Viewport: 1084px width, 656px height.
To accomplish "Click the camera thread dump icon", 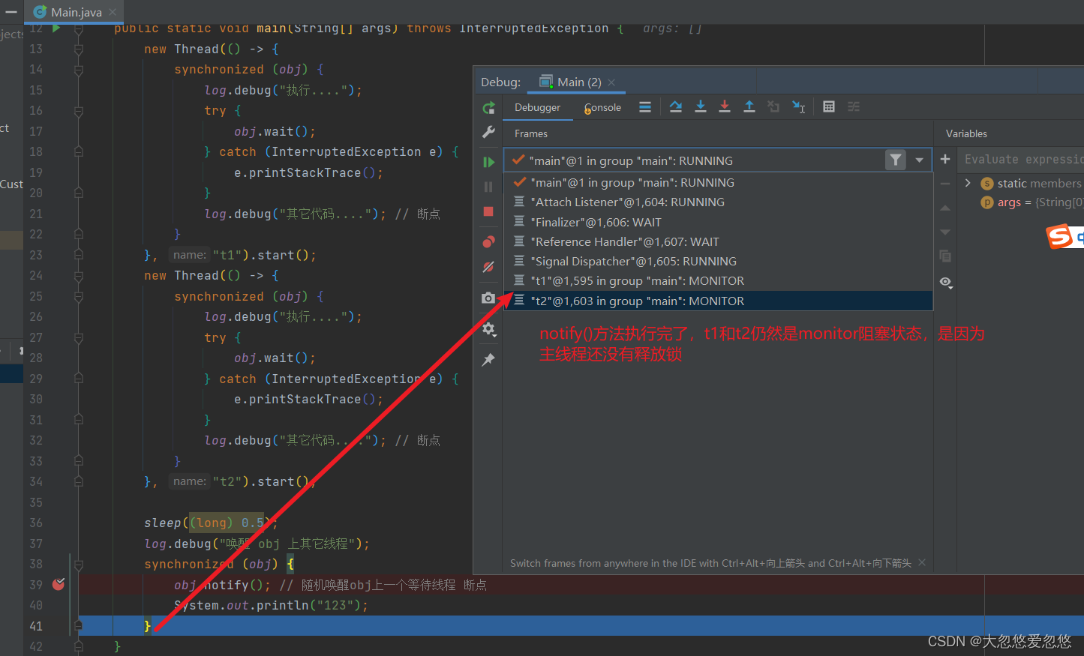I will [x=489, y=298].
